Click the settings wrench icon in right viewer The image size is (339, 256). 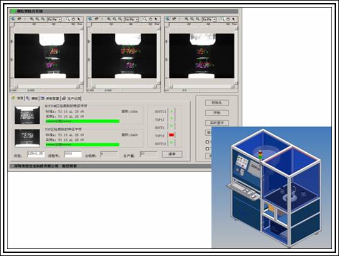174,19
